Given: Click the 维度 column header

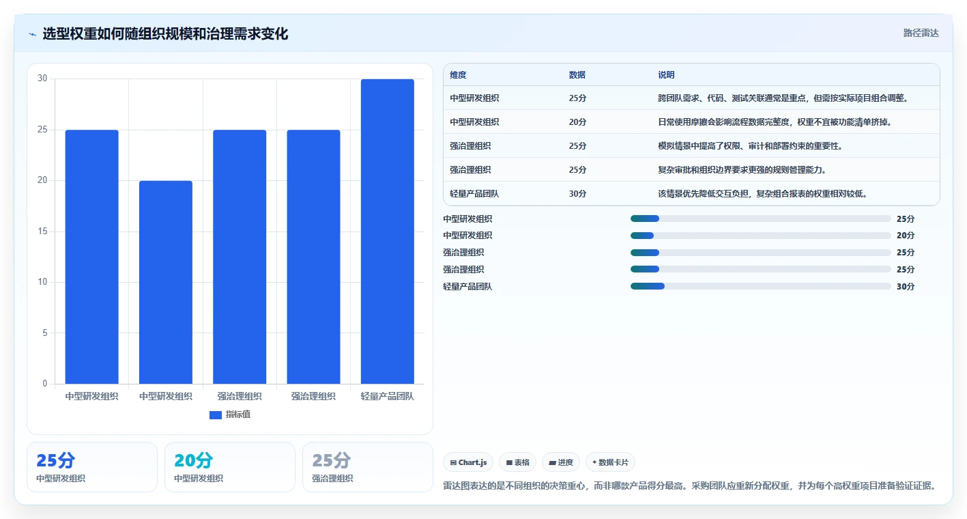Looking at the screenshot, I should point(458,75).
